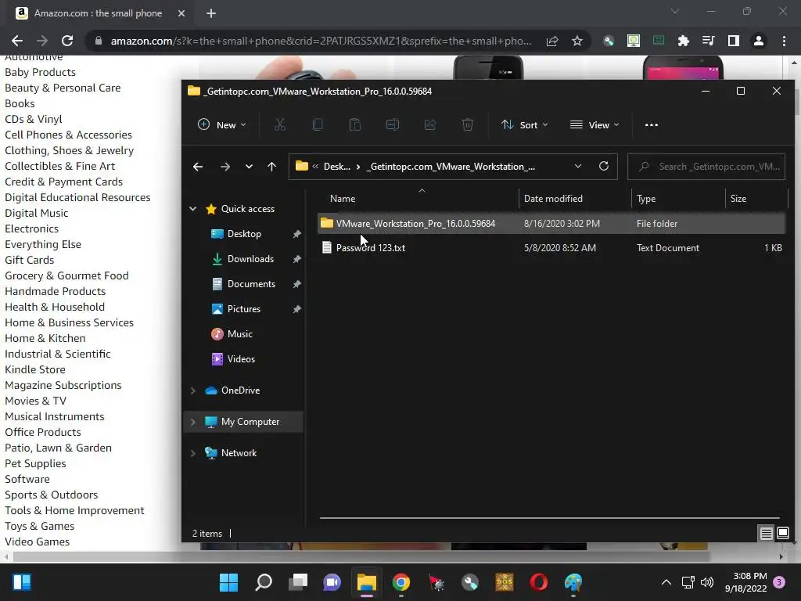The image size is (801, 601).
Task: Open volume control in system tray
Action: pos(707,582)
